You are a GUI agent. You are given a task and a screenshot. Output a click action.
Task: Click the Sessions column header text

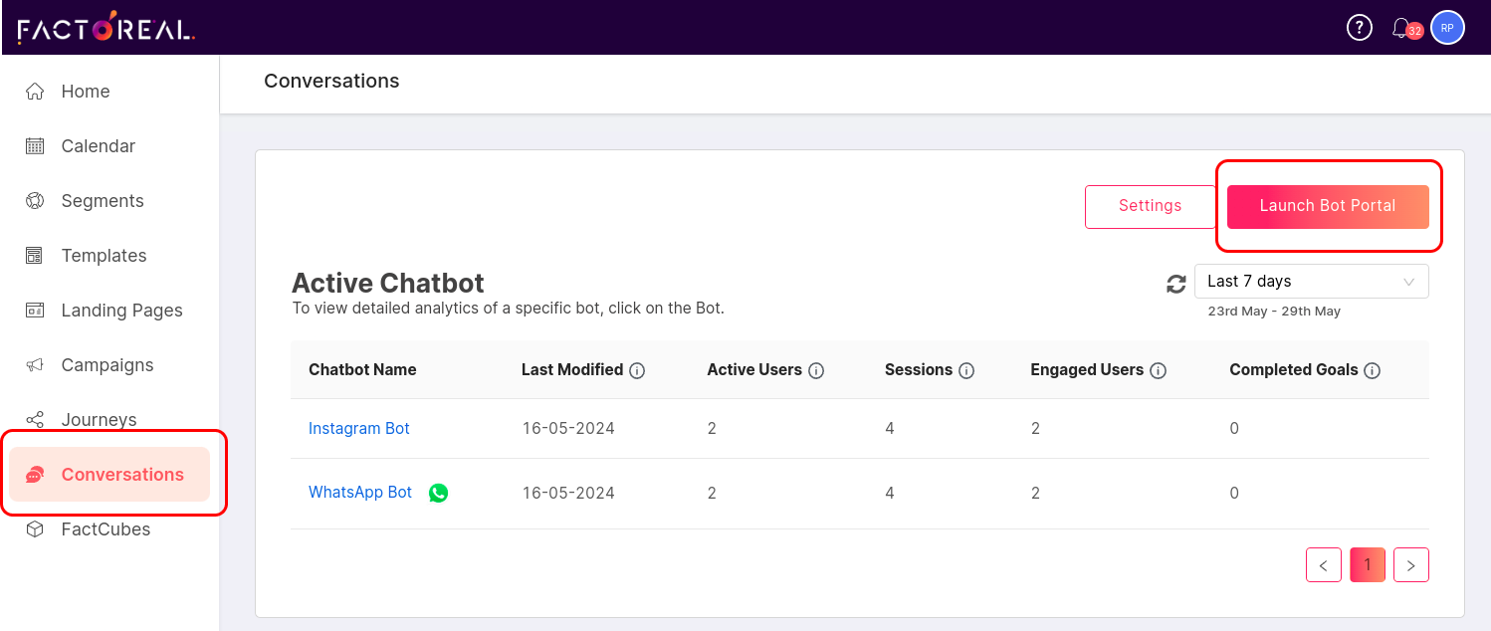tap(919, 370)
